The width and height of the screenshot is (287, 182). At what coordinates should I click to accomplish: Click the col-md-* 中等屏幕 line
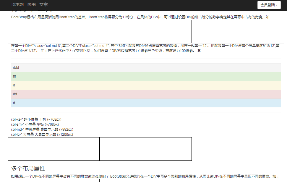[42, 129]
